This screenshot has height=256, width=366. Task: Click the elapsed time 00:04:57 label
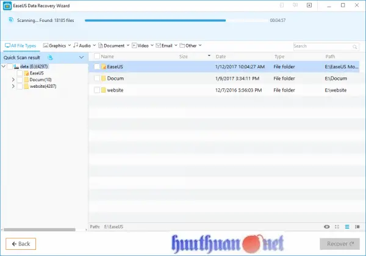coord(278,20)
